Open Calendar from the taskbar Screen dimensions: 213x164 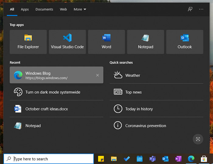pyautogui.click(x=139, y=159)
